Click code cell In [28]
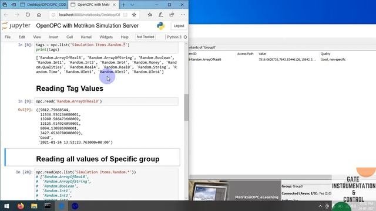Image resolution: width=376 pixels, height=211 pixels. pyautogui.click(x=106, y=183)
